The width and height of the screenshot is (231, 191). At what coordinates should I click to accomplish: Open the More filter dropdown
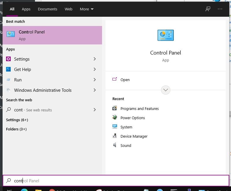click(87, 9)
